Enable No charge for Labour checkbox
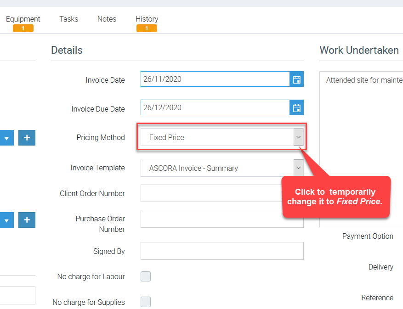This screenshot has width=403, height=309. tap(146, 276)
